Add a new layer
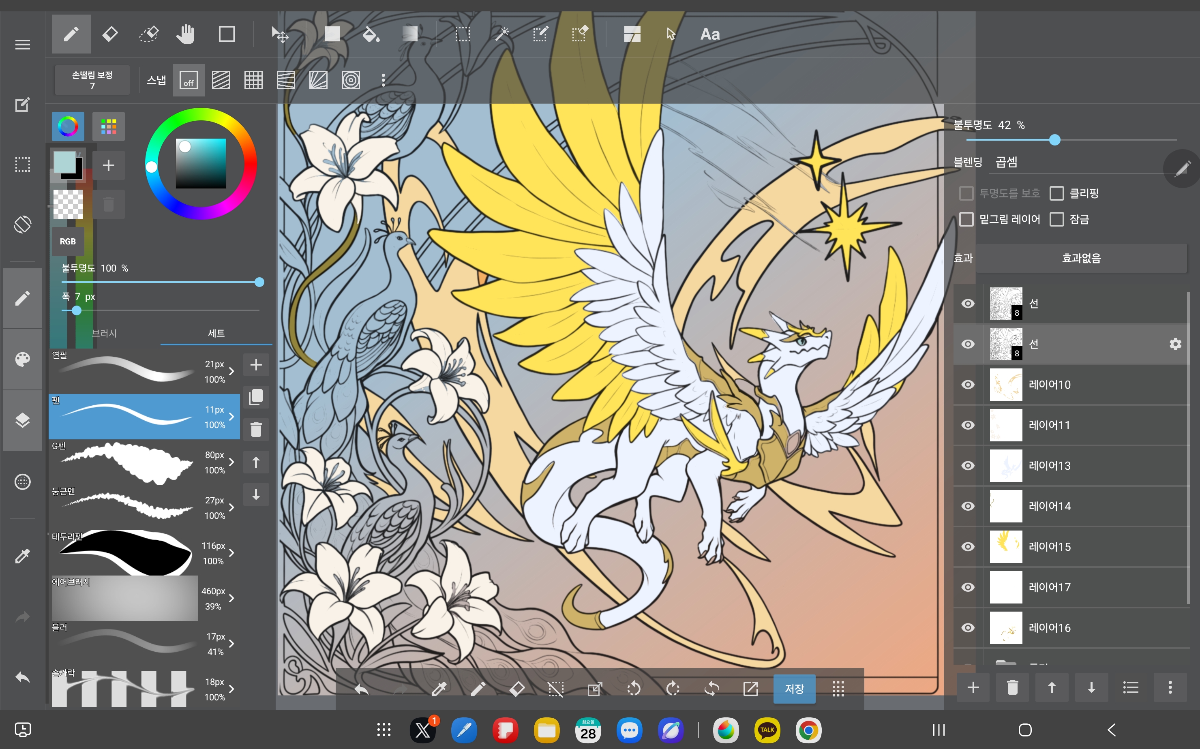 (x=973, y=687)
